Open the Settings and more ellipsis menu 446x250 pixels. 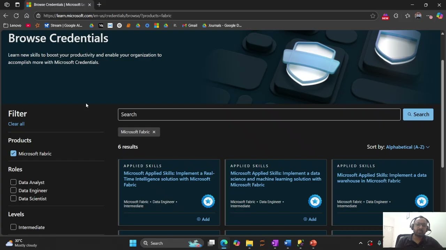pos(429,16)
